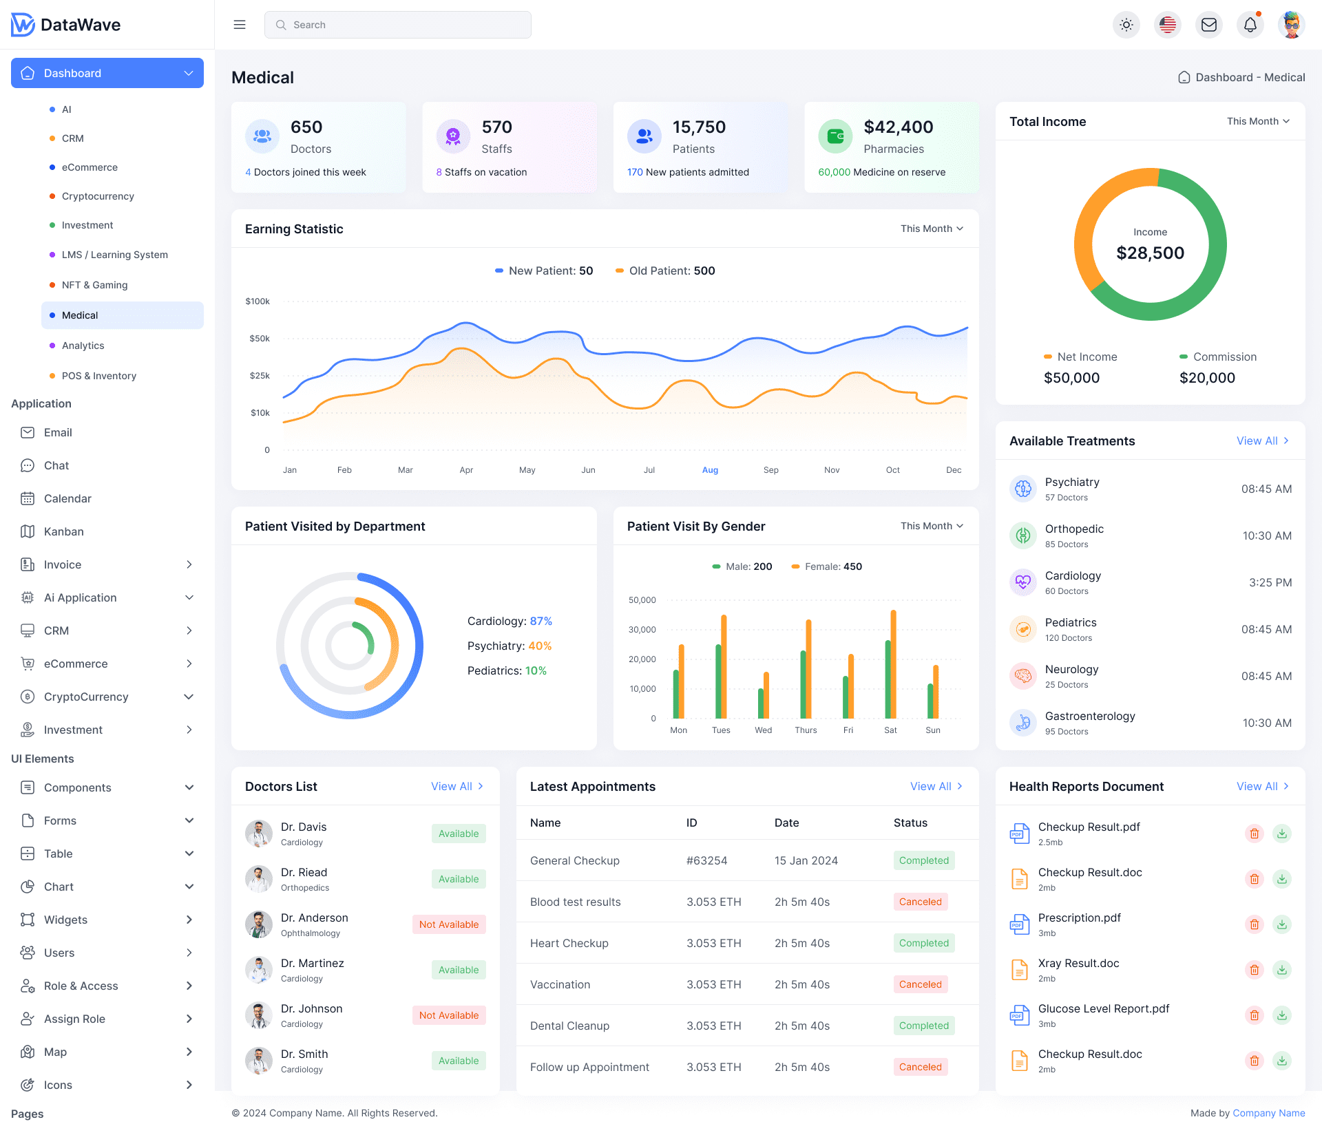The width and height of the screenshot is (1322, 1135).
Task: Switch to the Analytics dashboard
Action: click(83, 345)
